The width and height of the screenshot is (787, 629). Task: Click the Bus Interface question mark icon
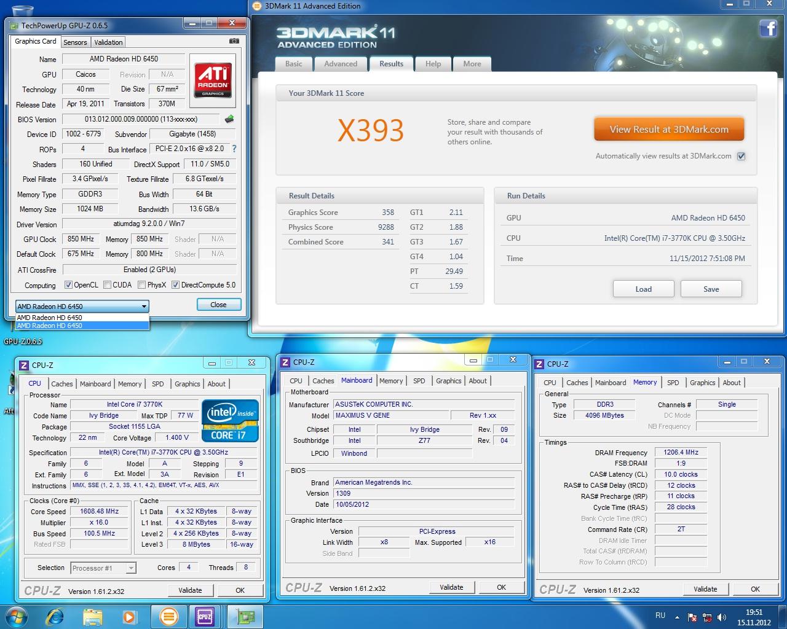tap(234, 149)
